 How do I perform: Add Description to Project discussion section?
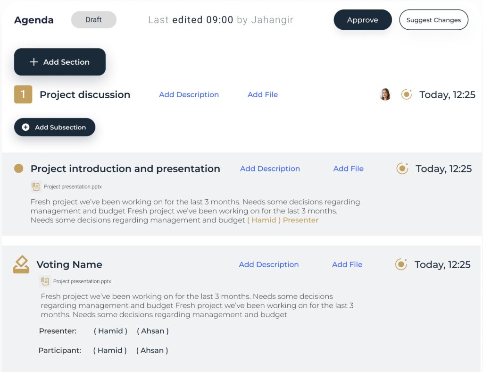click(189, 94)
